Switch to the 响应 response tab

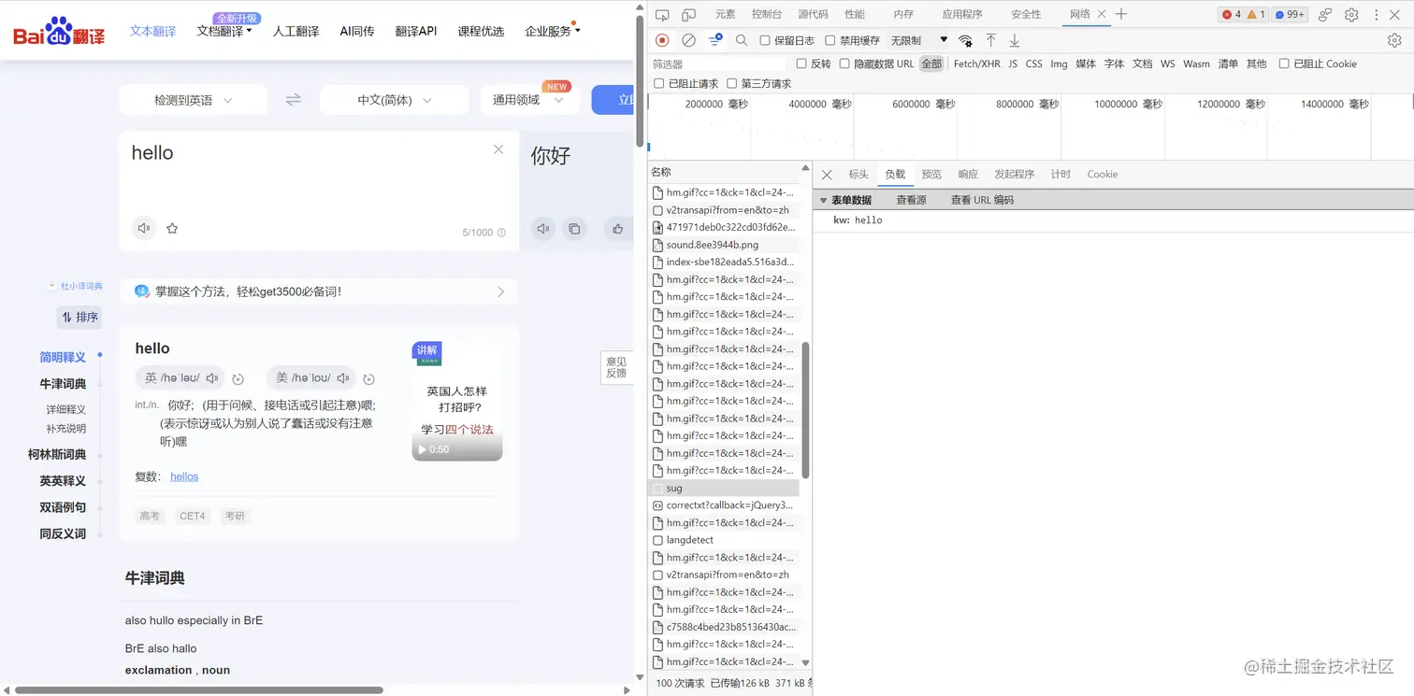967,174
